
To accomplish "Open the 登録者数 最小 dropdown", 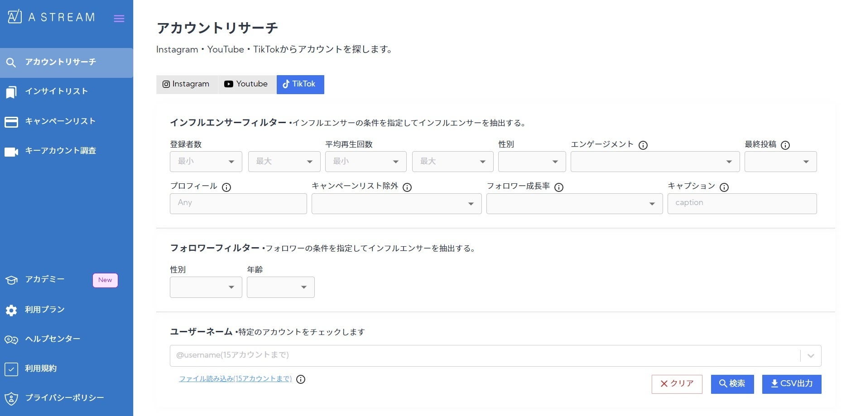I will tap(206, 162).
